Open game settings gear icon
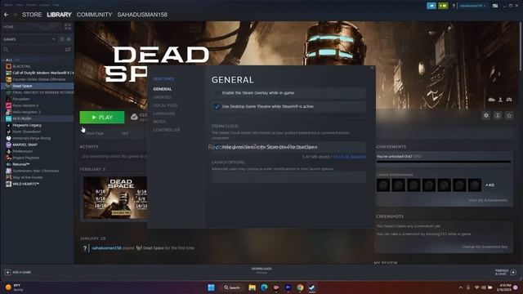This screenshot has height=294, width=523. pos(486,115)
